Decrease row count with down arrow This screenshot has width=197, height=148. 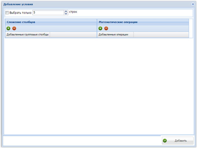click(x=66, y=14)
